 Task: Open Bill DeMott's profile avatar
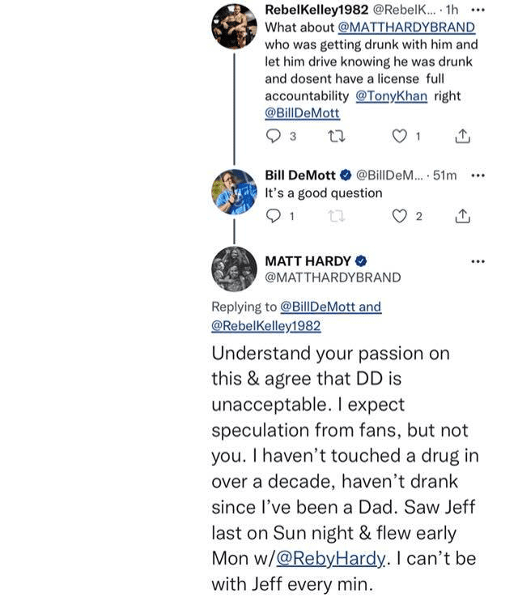[234, 192]
